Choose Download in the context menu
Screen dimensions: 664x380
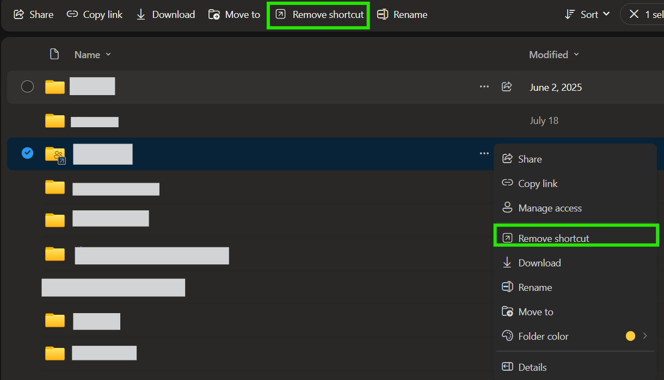click(575, 263)
